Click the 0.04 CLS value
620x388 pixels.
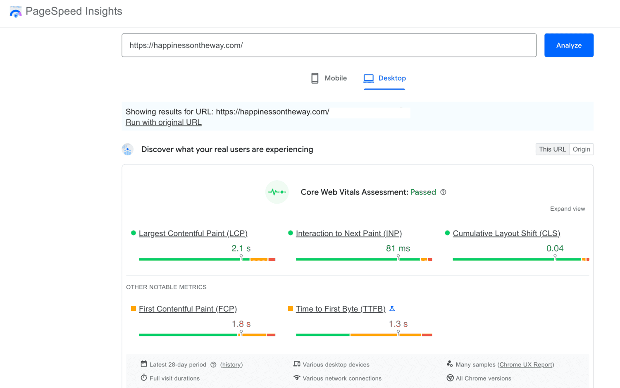coord(555,248)
